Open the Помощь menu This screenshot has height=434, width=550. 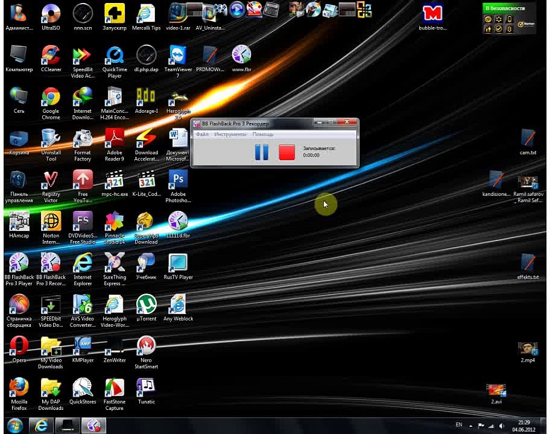pos(263,134)
